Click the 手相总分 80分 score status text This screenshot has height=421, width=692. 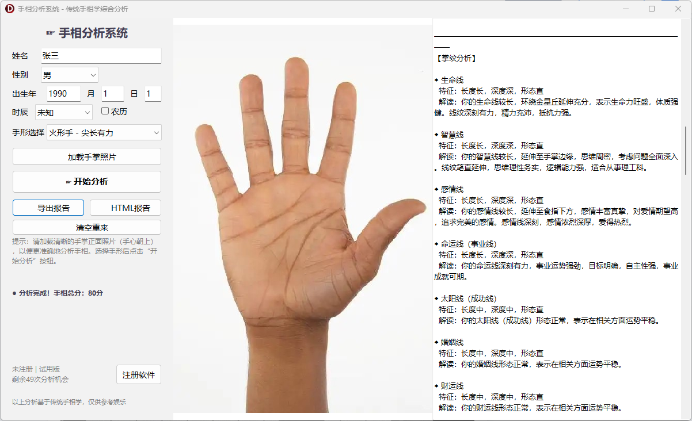tap(58, 293)
